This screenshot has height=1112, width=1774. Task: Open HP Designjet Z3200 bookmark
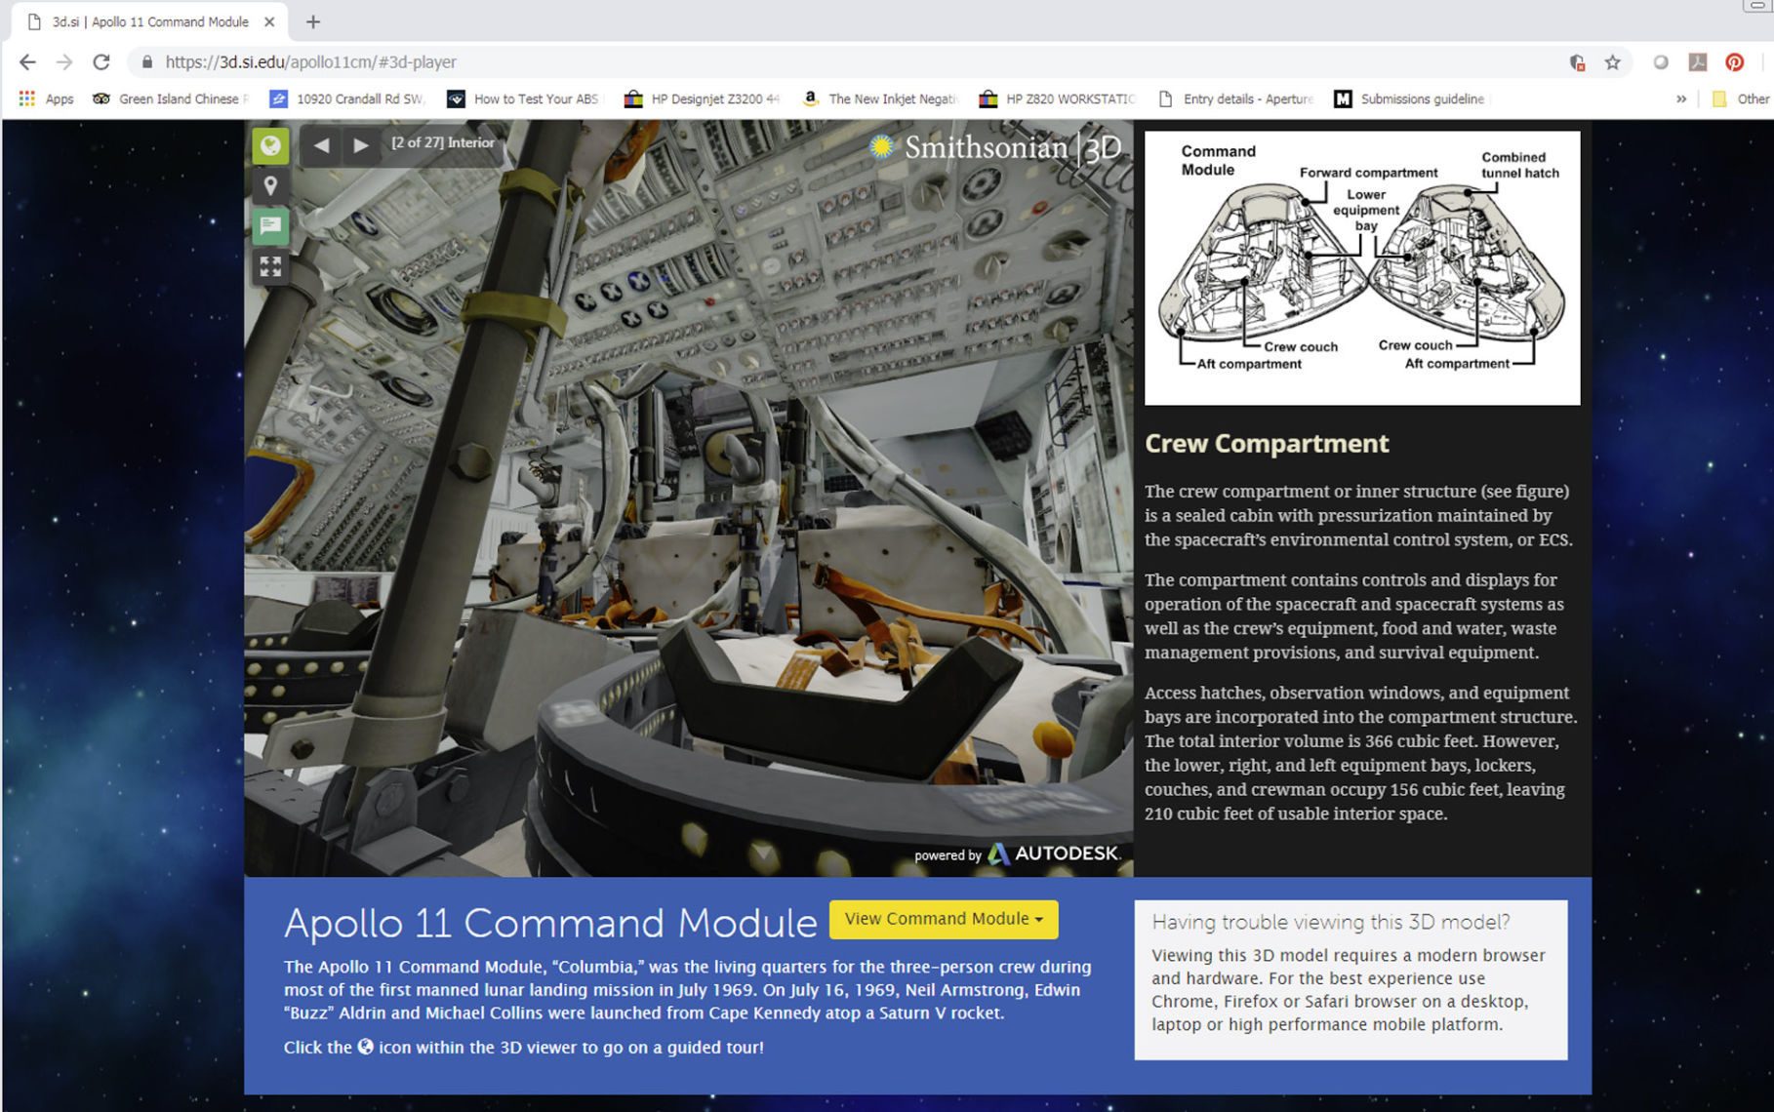click(x=702, y=99)
